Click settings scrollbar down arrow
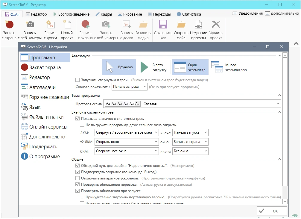The width and height of the screenshot is (301, 219). pyautogui.click(x=285, y=202)
